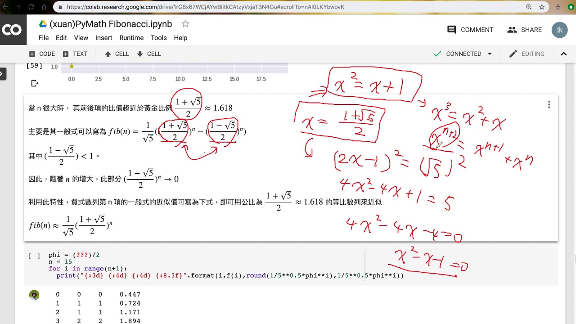Viewport: 576px width, 324px height.
Task: Click the cell execution count [59]
Action: click(x=35, y=66)
